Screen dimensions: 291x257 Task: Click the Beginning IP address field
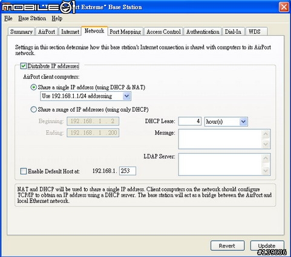(x=93, y=121)
